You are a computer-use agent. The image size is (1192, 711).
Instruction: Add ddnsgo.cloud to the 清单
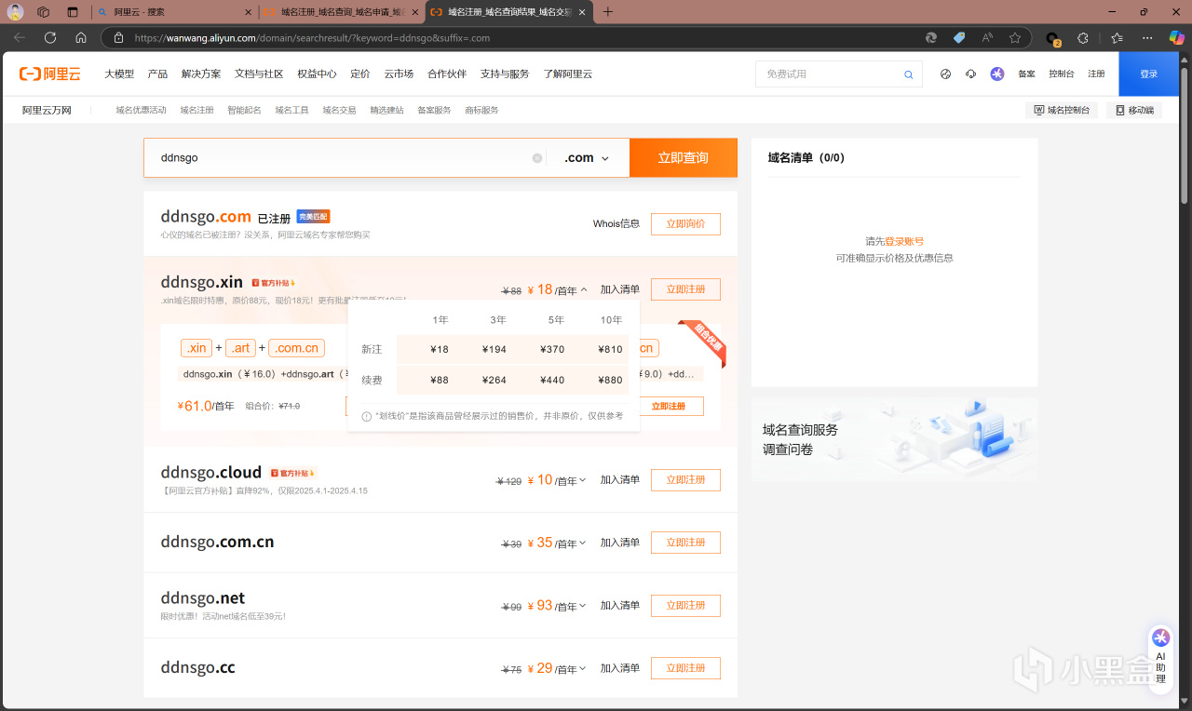(620, 480)
